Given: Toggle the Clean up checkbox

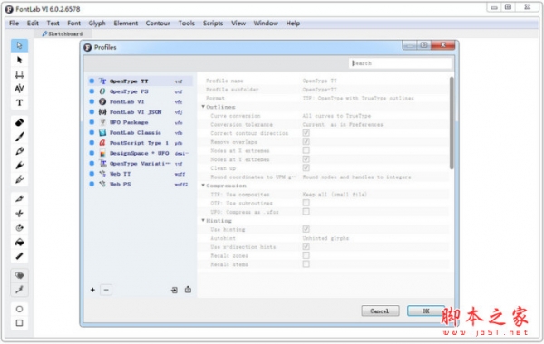Looking at the screenshot, I should coord(306,168).
